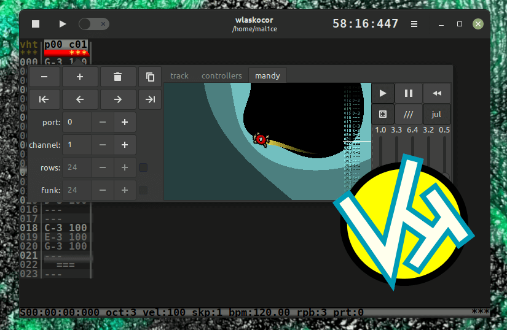Screen dimensions: 507x330
Task: Maximize the wlaskocor window
Action: click(x=460, y=24)
